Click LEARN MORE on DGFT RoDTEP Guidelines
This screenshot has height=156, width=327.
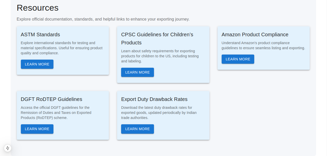click(x=37, y=129)
